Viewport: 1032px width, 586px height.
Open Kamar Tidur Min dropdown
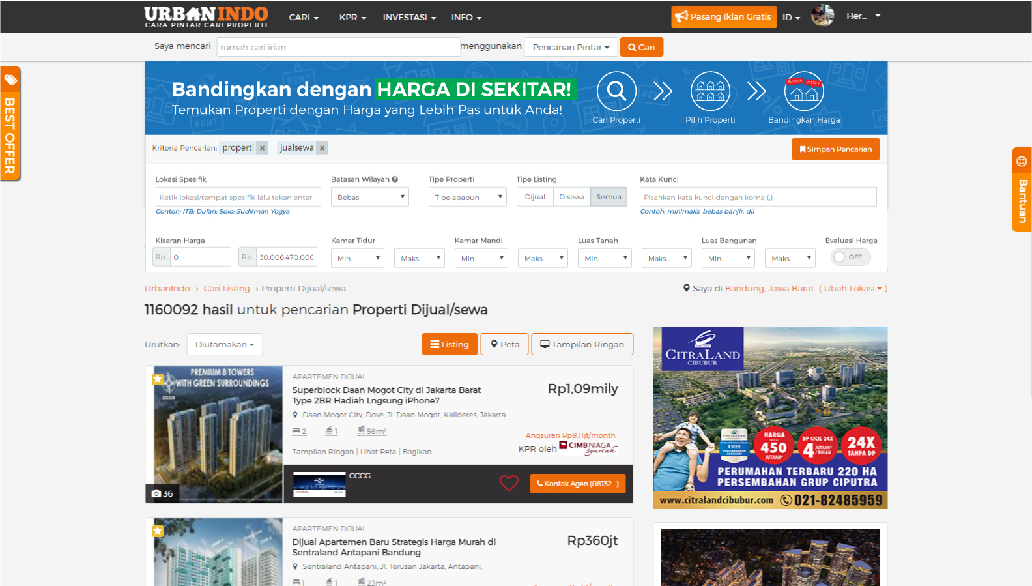(x=358, y=258)
